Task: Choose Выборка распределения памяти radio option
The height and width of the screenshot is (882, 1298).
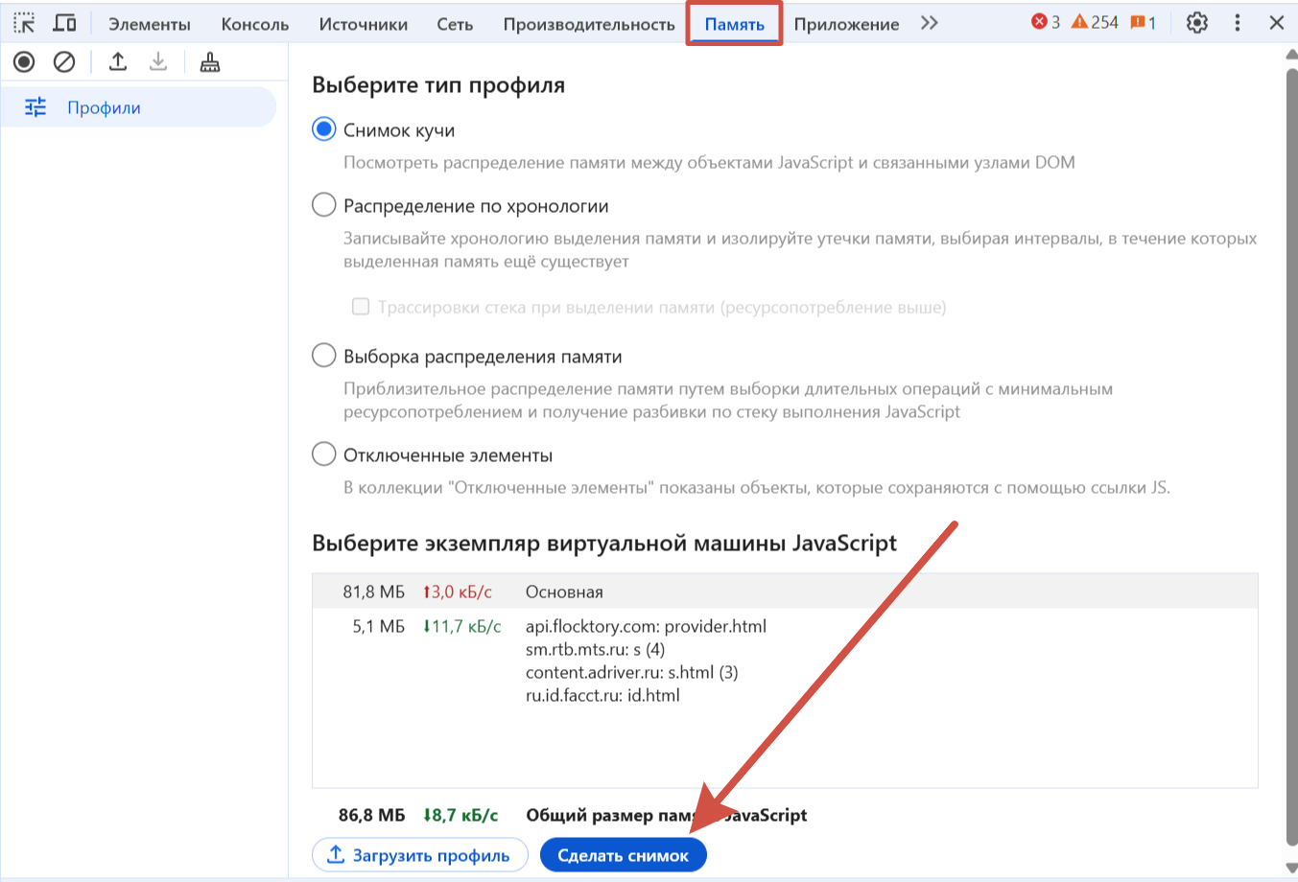Action: click(x=324, y=356)
